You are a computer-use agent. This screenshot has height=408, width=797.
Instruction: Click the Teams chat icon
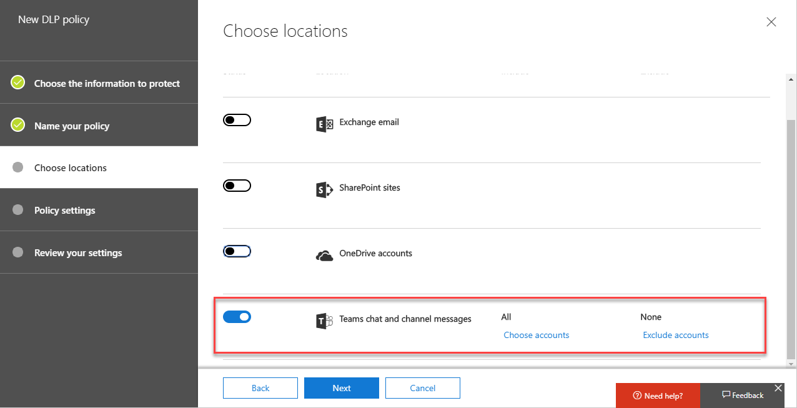click(324, 321)
